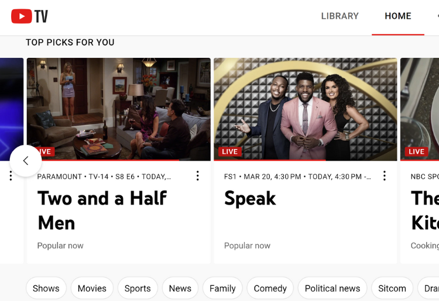
Task: Click the Paramount TV-14 S8 E6 info line
Action: tap(104, 177)
